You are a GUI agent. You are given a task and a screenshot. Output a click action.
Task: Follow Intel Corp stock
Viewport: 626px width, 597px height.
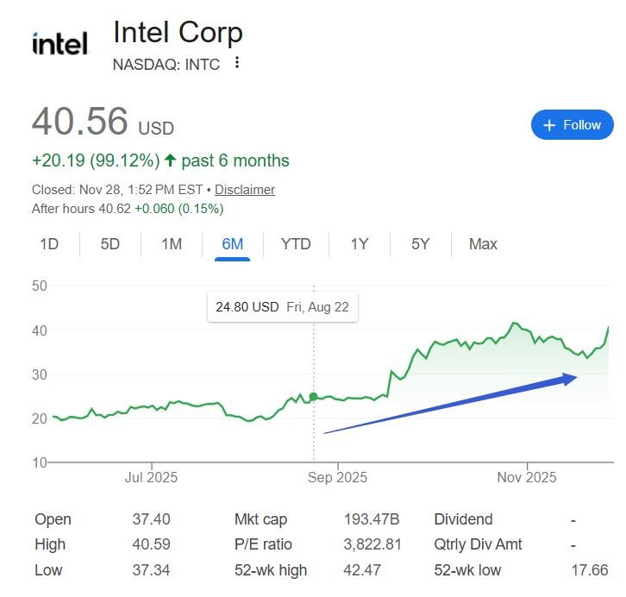click(572, 125)
